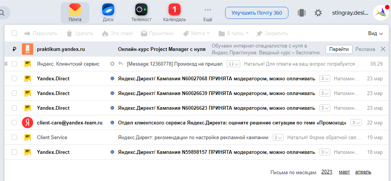
Task: Open ad title Онлайн-курс Project Manager с нуля
Action: tap(162, 49)
